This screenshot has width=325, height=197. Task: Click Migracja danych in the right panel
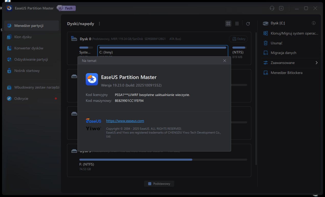coord(291,53)
